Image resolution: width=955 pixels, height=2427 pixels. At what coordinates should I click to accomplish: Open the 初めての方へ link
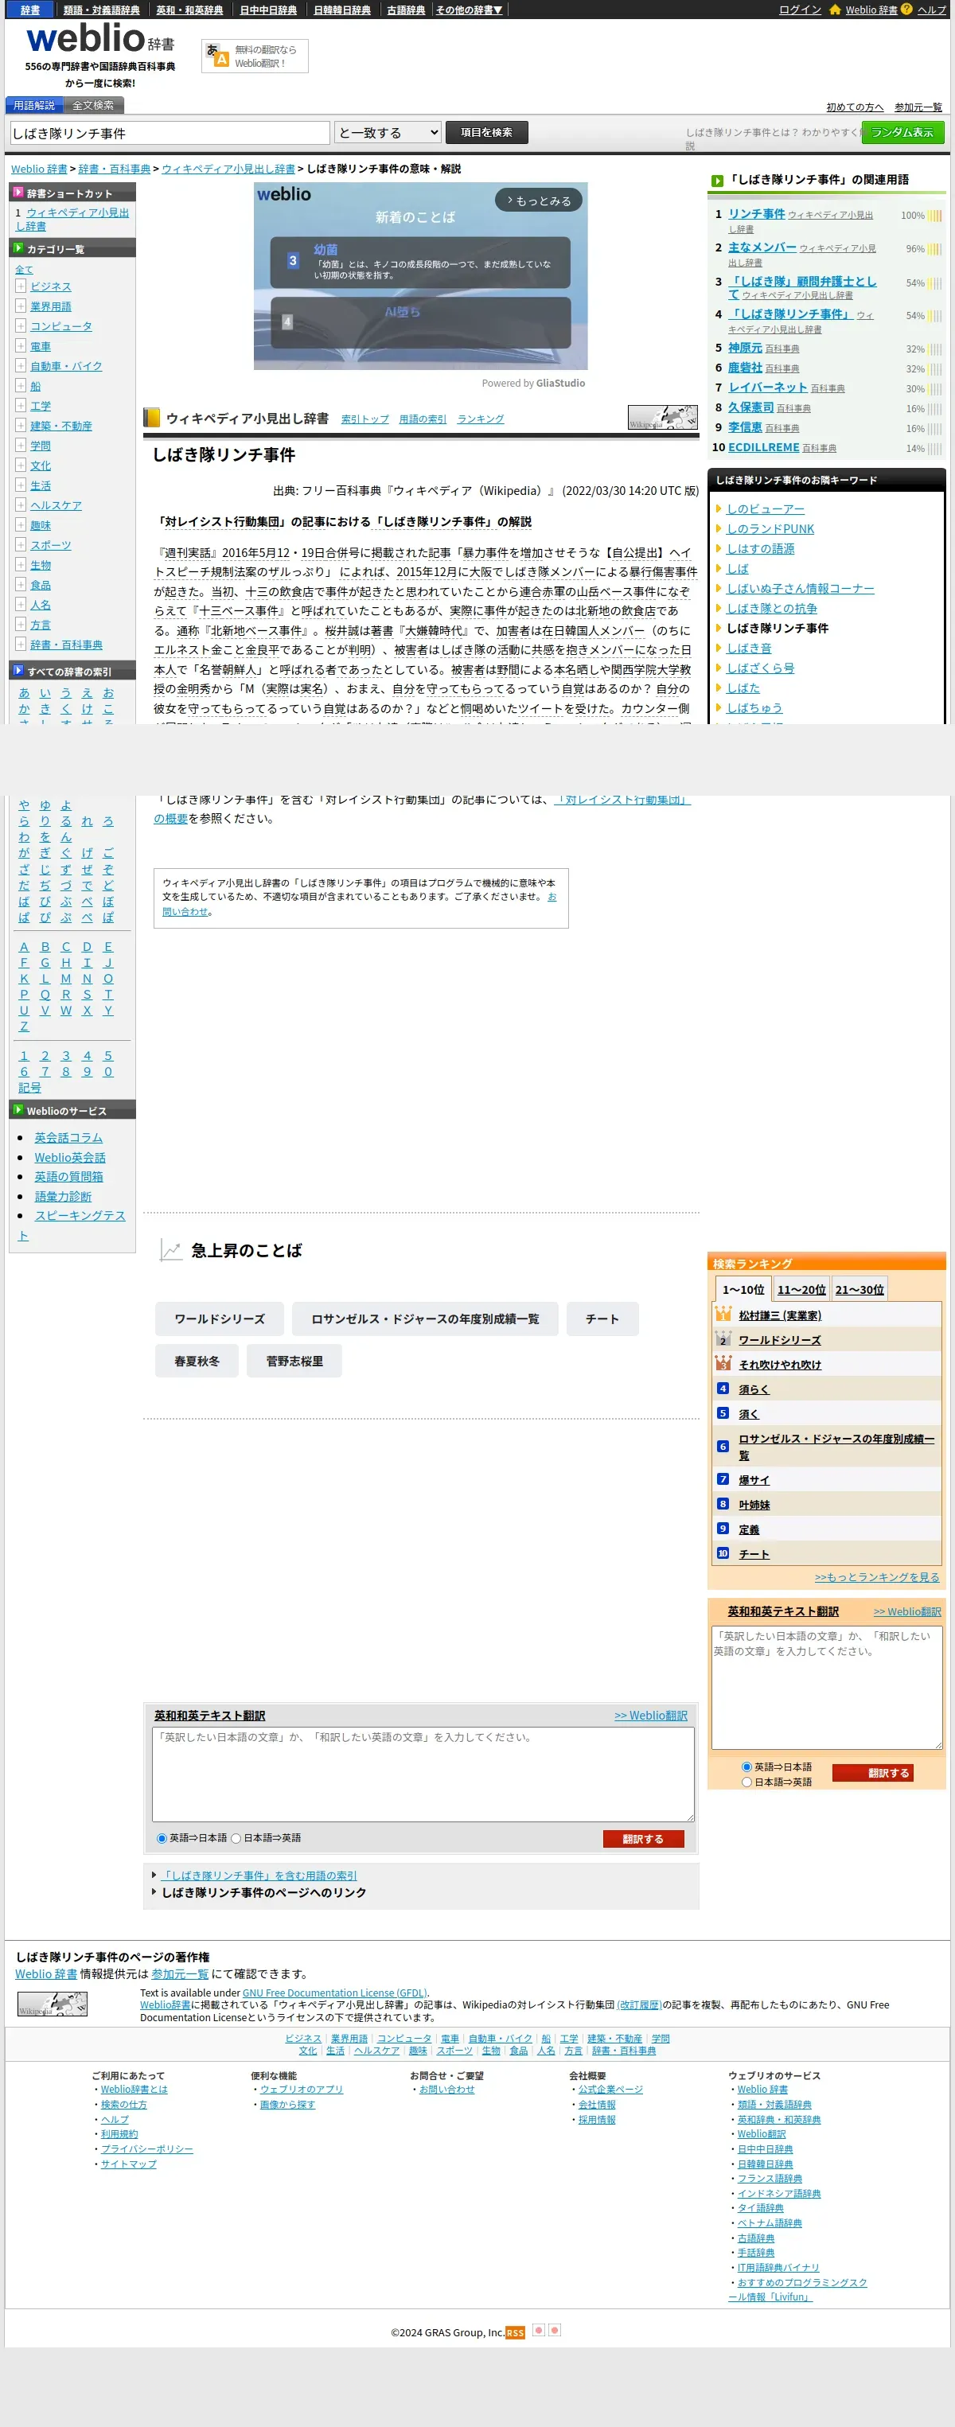coord(854,107)
